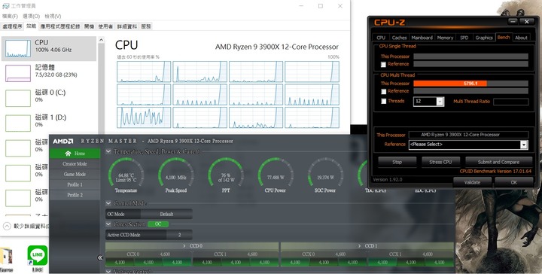Collapse Temperature, Speed, Power & Current section
The height and width of the screenshot is (274, 542).
point(108,152)
